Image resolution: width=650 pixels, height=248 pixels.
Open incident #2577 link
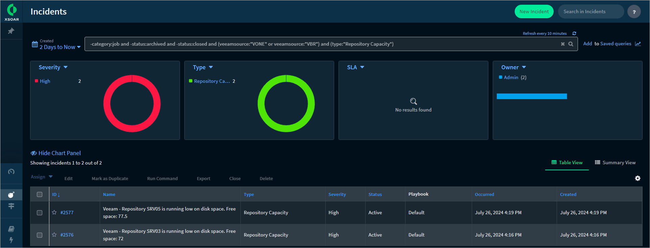pos(67,213)
